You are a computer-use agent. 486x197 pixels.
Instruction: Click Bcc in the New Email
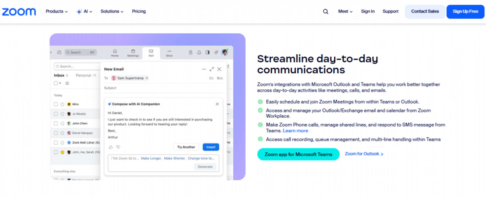tap(220, 78)
